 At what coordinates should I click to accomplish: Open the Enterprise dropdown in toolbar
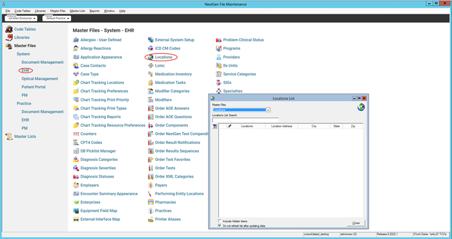21,18
